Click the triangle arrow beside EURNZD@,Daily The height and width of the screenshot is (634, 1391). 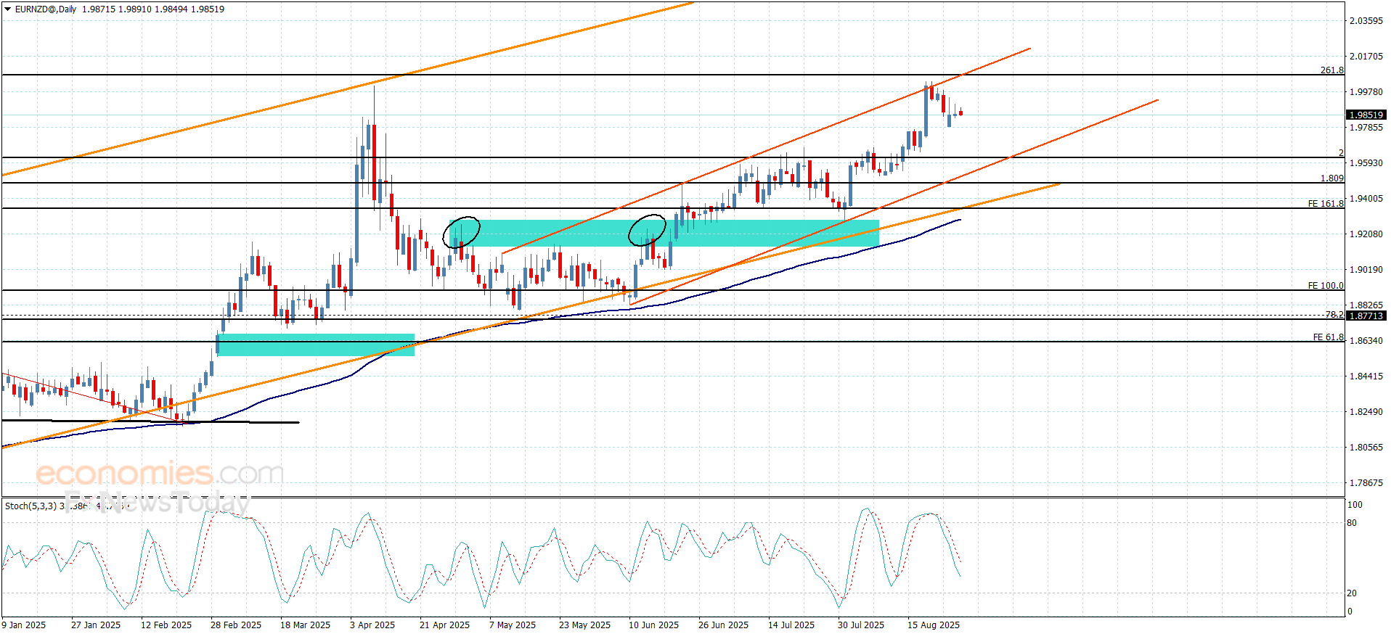click(8, 9)
